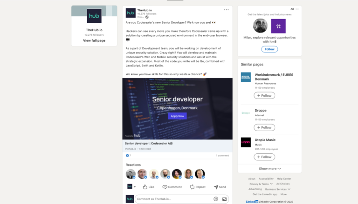Click the fifth reactor's avatar
This screenshot has height=204, width=358.
(177, 174)
